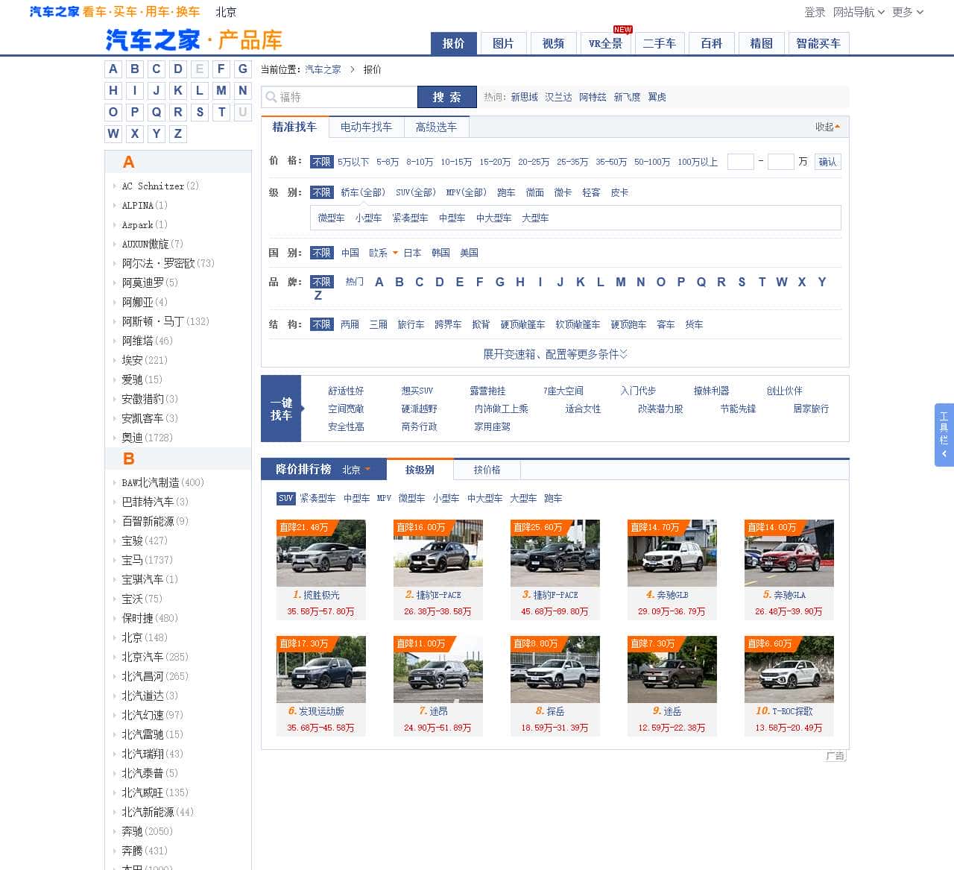Click the 北京 city label in top bar
The image size is (954, 870).
(226, 12)
